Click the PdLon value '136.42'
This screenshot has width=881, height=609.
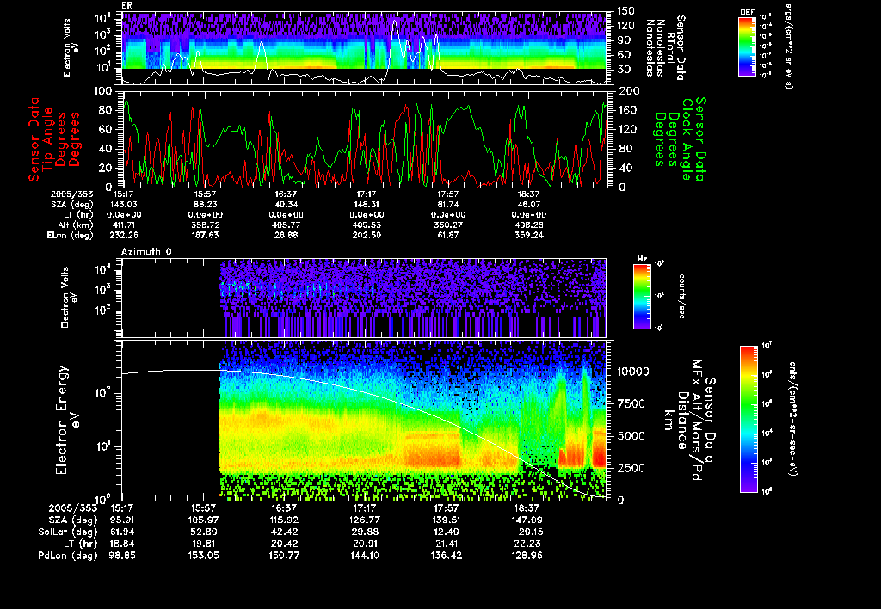point(446,555)
